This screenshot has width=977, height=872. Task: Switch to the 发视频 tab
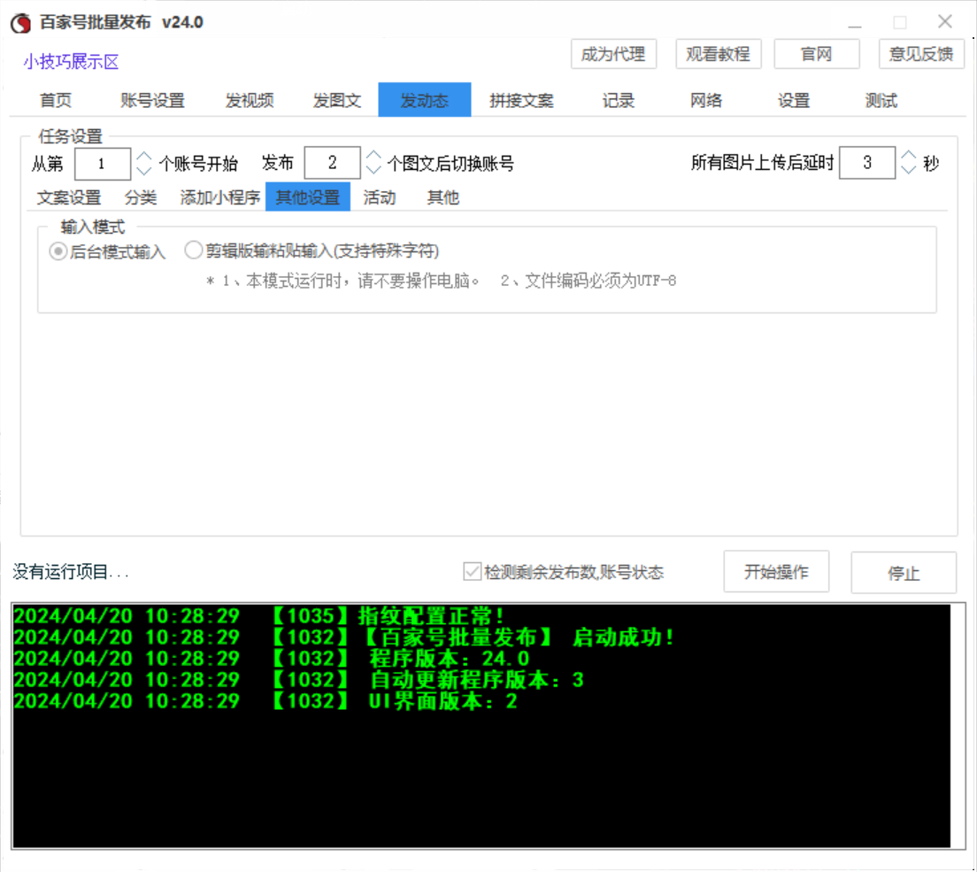[x=250, y=100]
